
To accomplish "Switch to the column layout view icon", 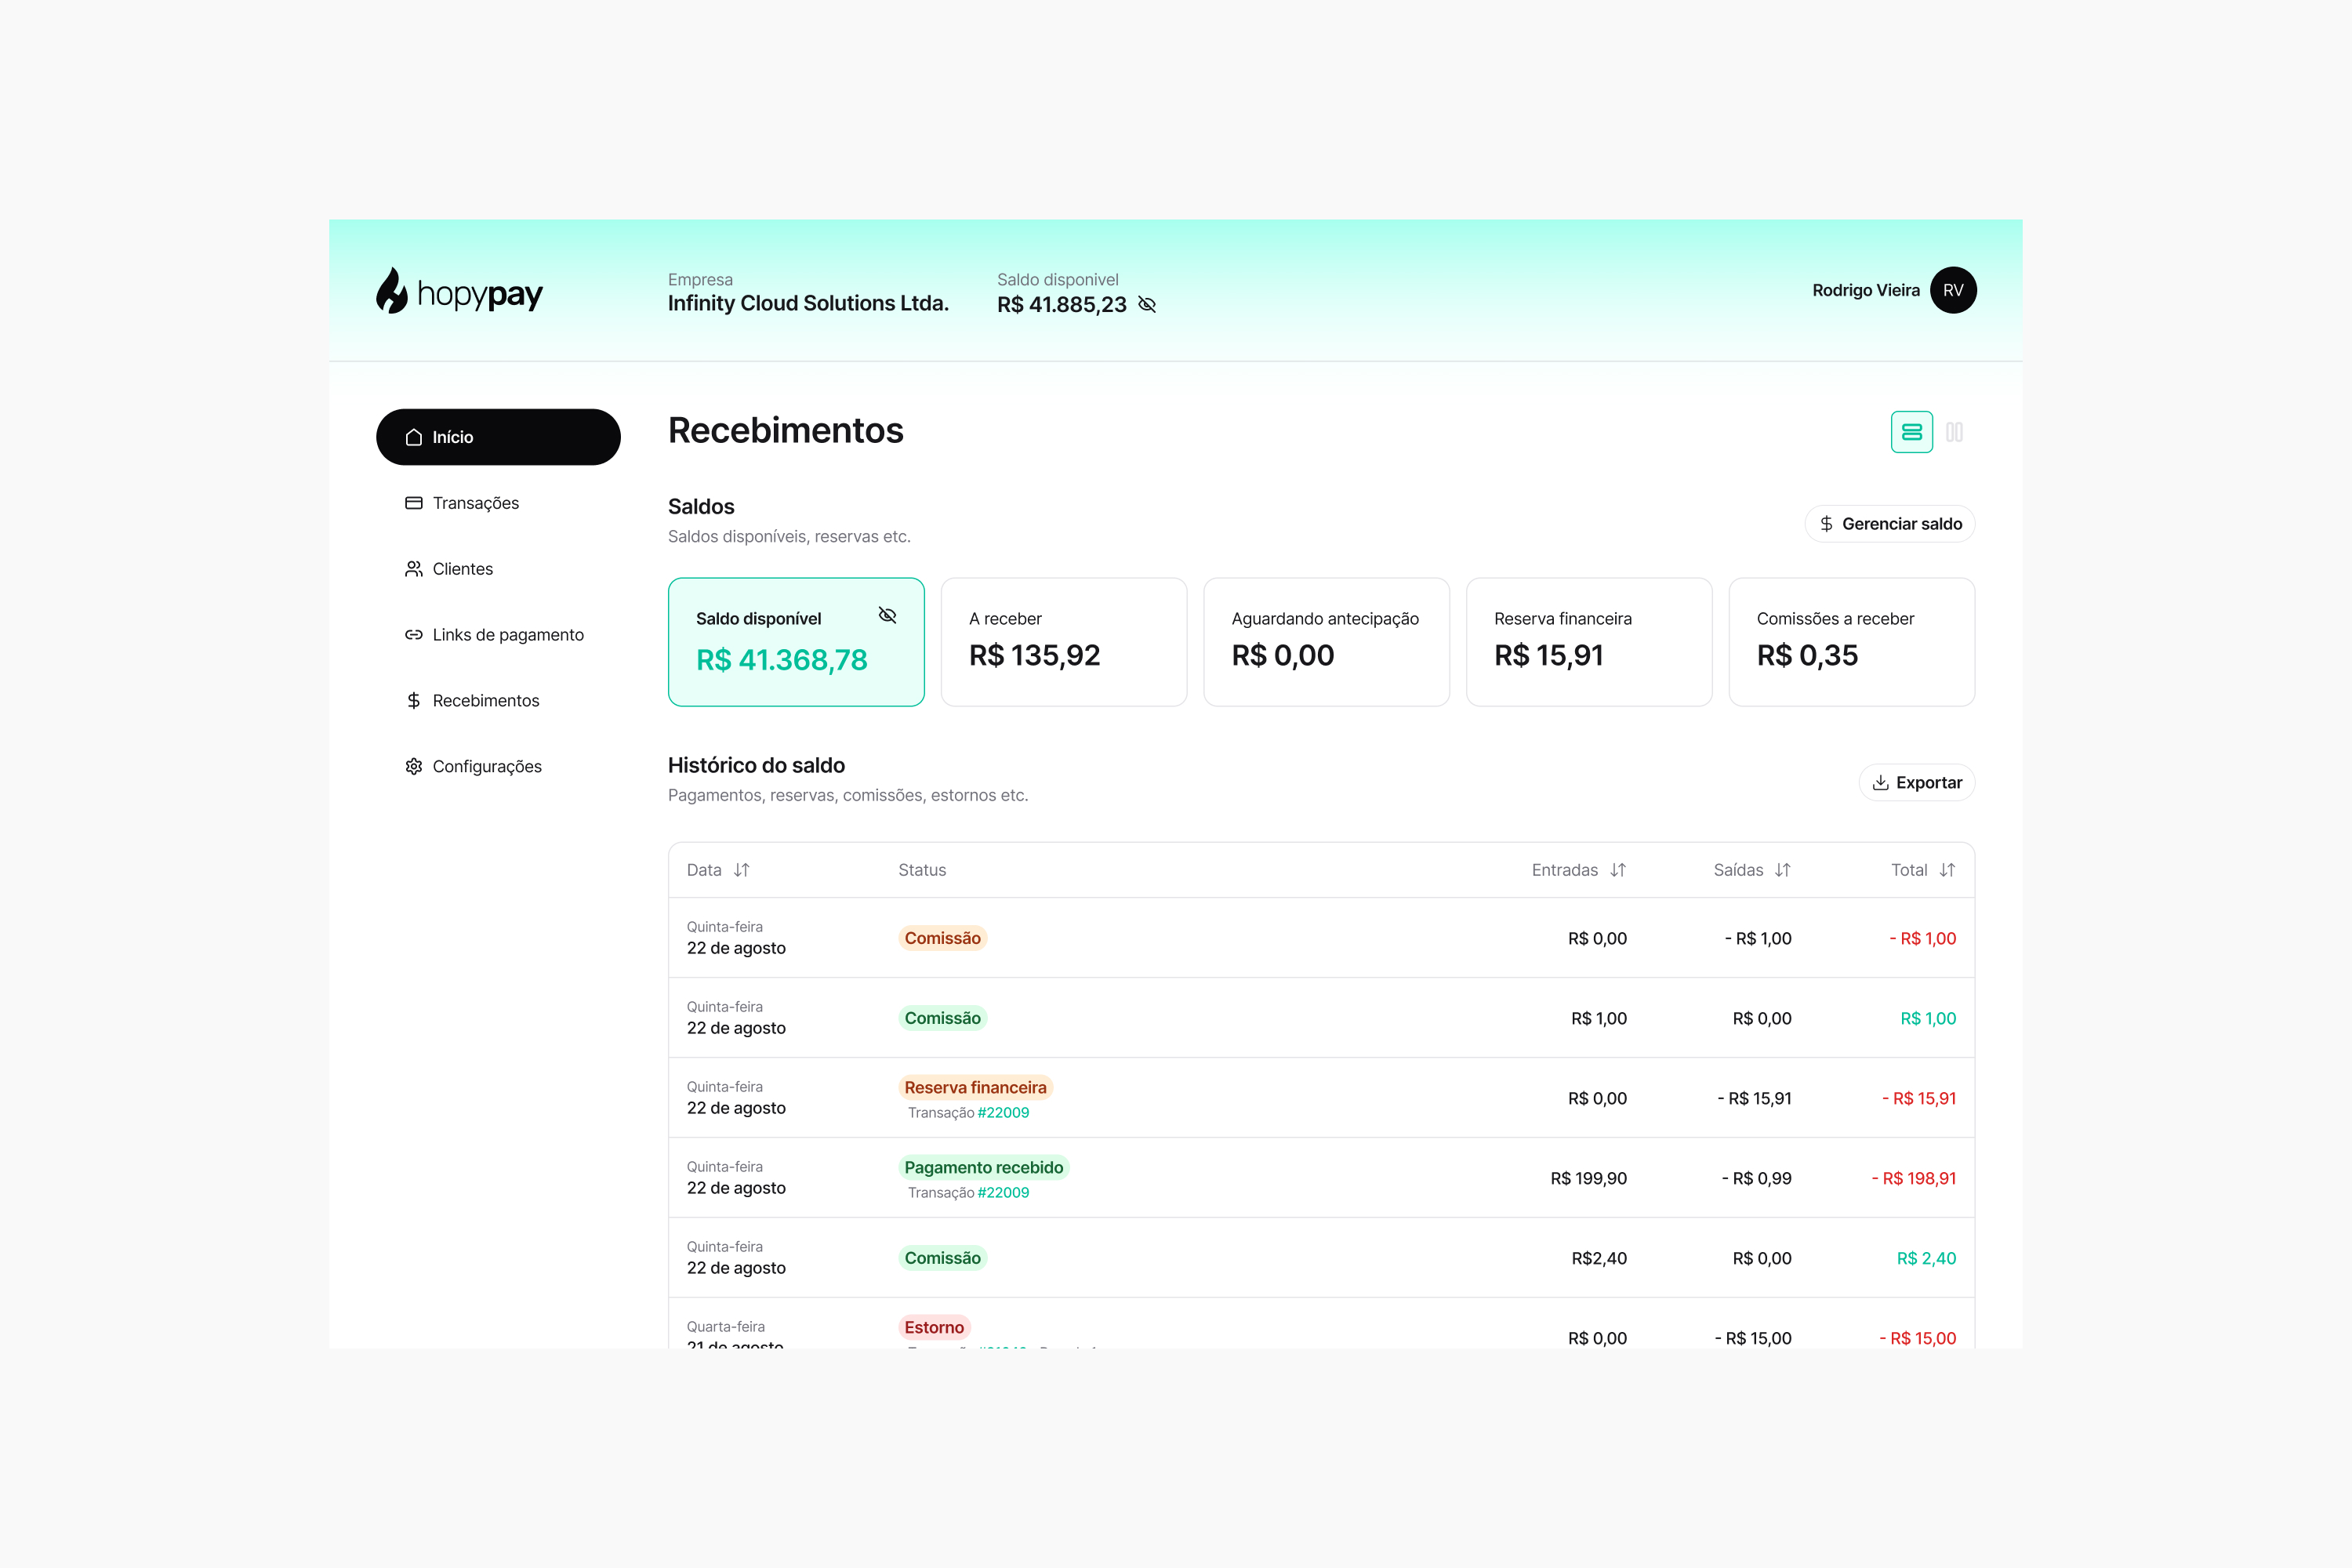I will click(x=1954, y=432).
